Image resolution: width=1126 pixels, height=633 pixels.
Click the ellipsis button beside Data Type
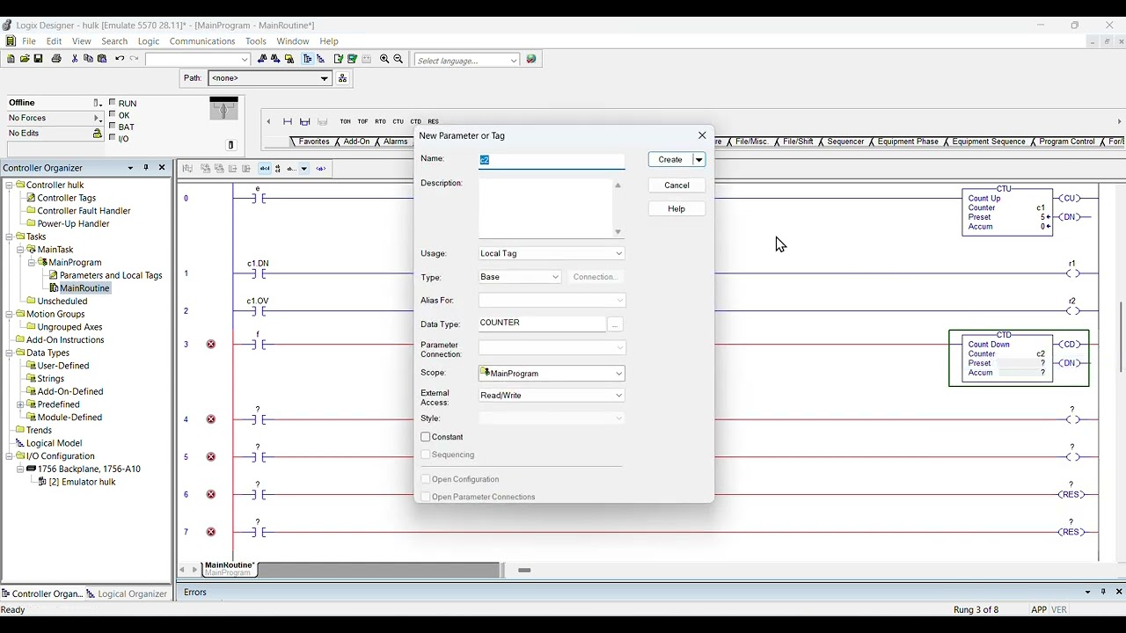pos(615,324)
